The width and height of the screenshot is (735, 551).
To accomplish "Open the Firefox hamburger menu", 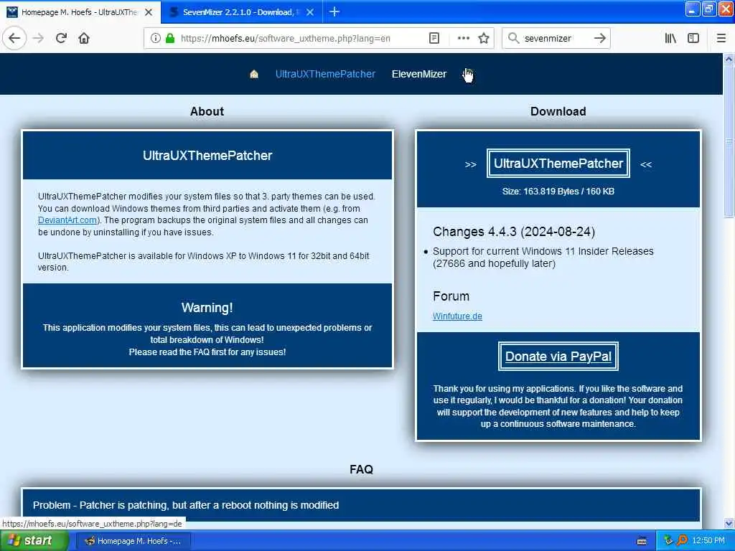I will pyautogui.click(x=721, y=39).
